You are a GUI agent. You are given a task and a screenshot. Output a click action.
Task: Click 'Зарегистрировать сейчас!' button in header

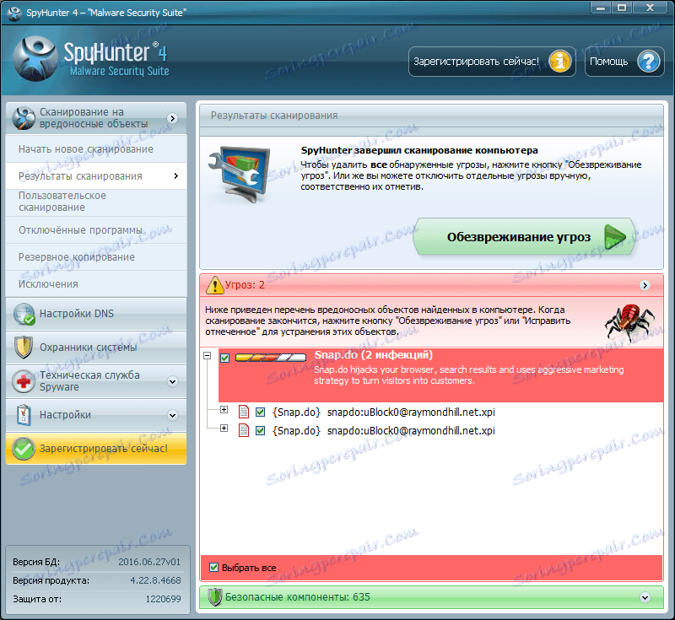click(x=492, y=62)
